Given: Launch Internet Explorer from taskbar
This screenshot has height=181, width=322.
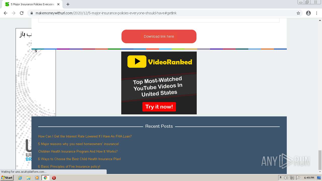Looking at the screenshot, I should click(x=20, y=178).
